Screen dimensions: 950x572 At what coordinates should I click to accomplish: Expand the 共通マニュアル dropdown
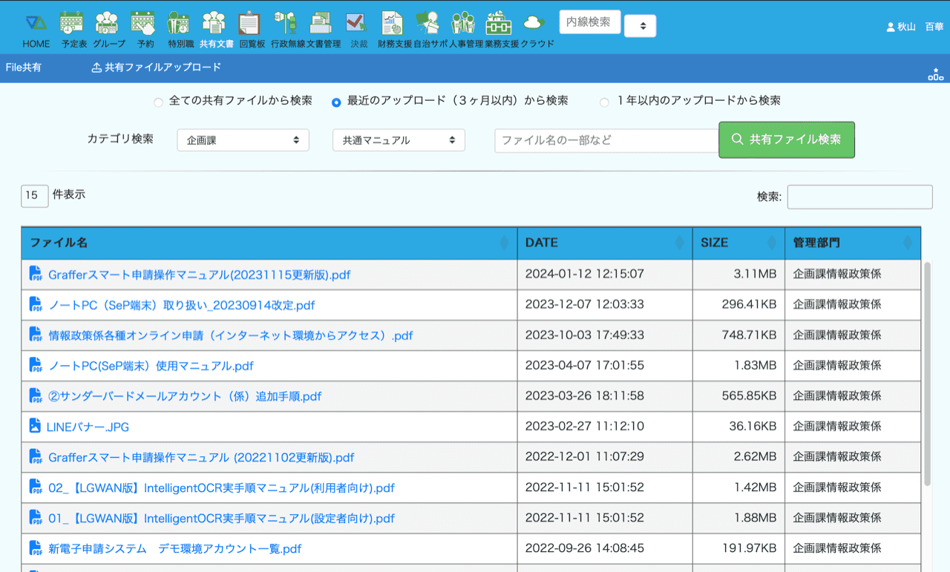point(399,140)
